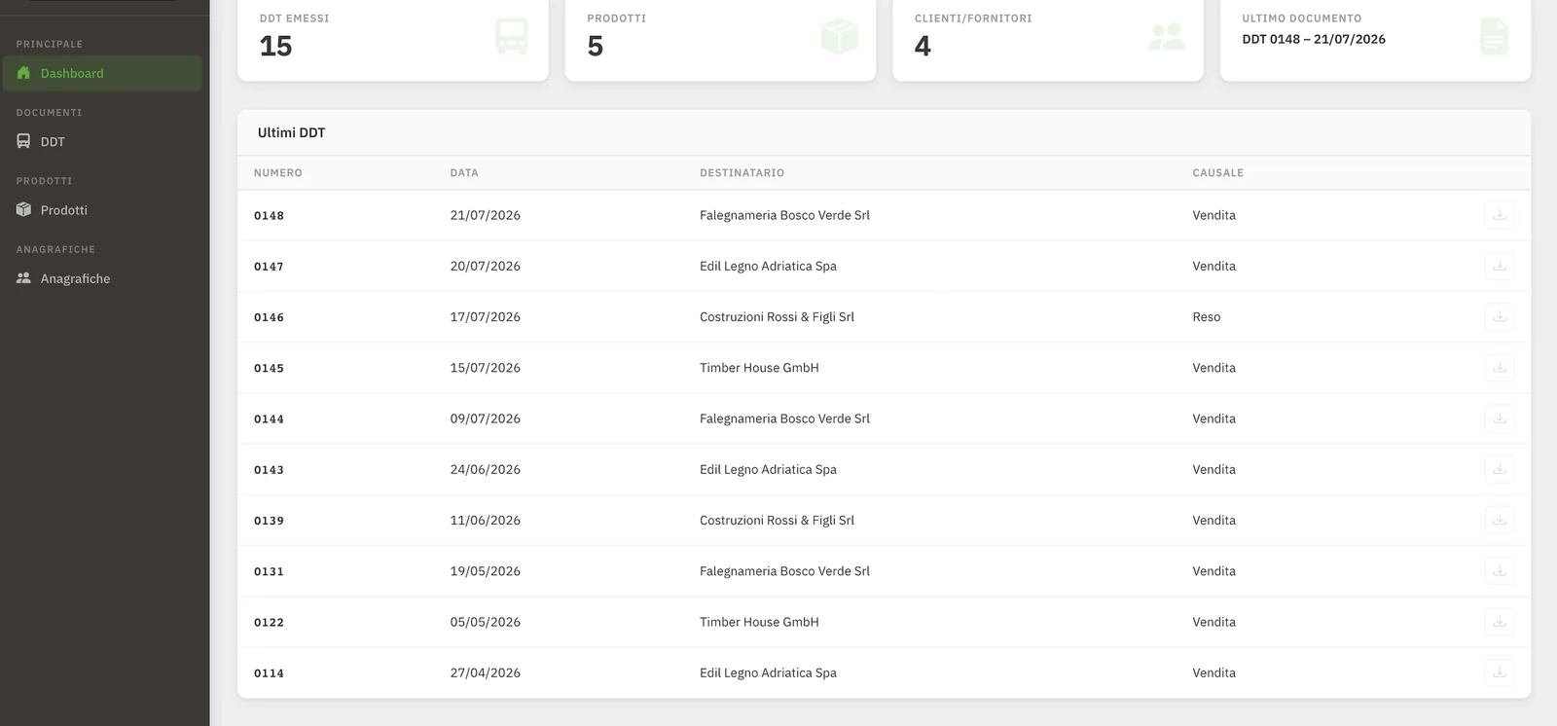The image size is (1557, 726).
Task: Click the DDT truck icon in sidebar
Action: click(23, 141)
